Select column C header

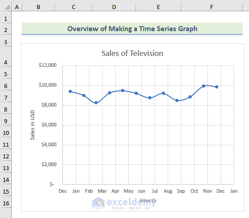74,7
